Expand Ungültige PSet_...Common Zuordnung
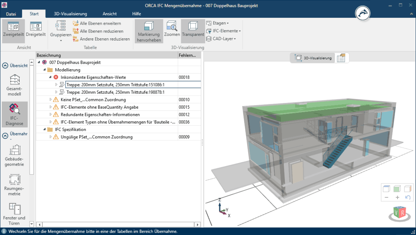The height and width of the screenshot is (235, 416). point(50,137)
